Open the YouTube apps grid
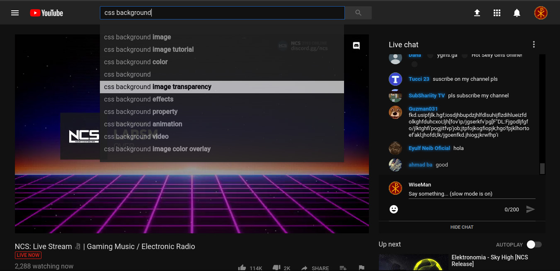560x271 pixels. (497, 13)
